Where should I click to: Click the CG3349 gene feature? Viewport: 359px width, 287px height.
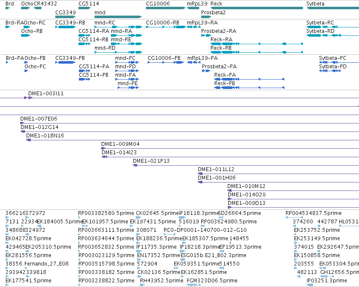tap(65, 17)
